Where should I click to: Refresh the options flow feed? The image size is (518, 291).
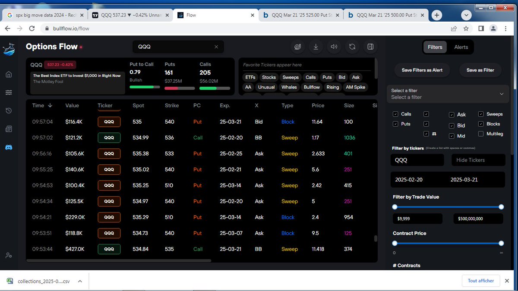tap(352, 47)
